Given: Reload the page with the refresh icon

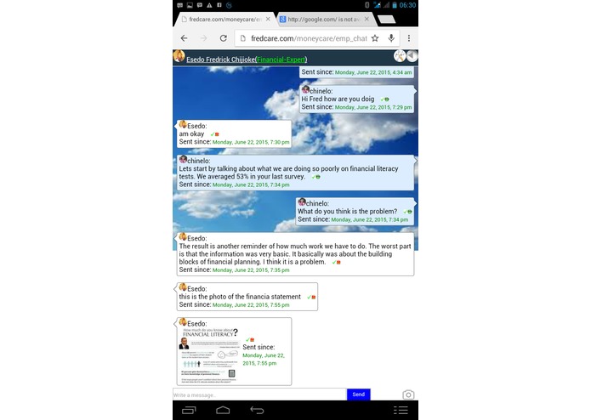Looking at the screenshot, I should pos(224,38).
